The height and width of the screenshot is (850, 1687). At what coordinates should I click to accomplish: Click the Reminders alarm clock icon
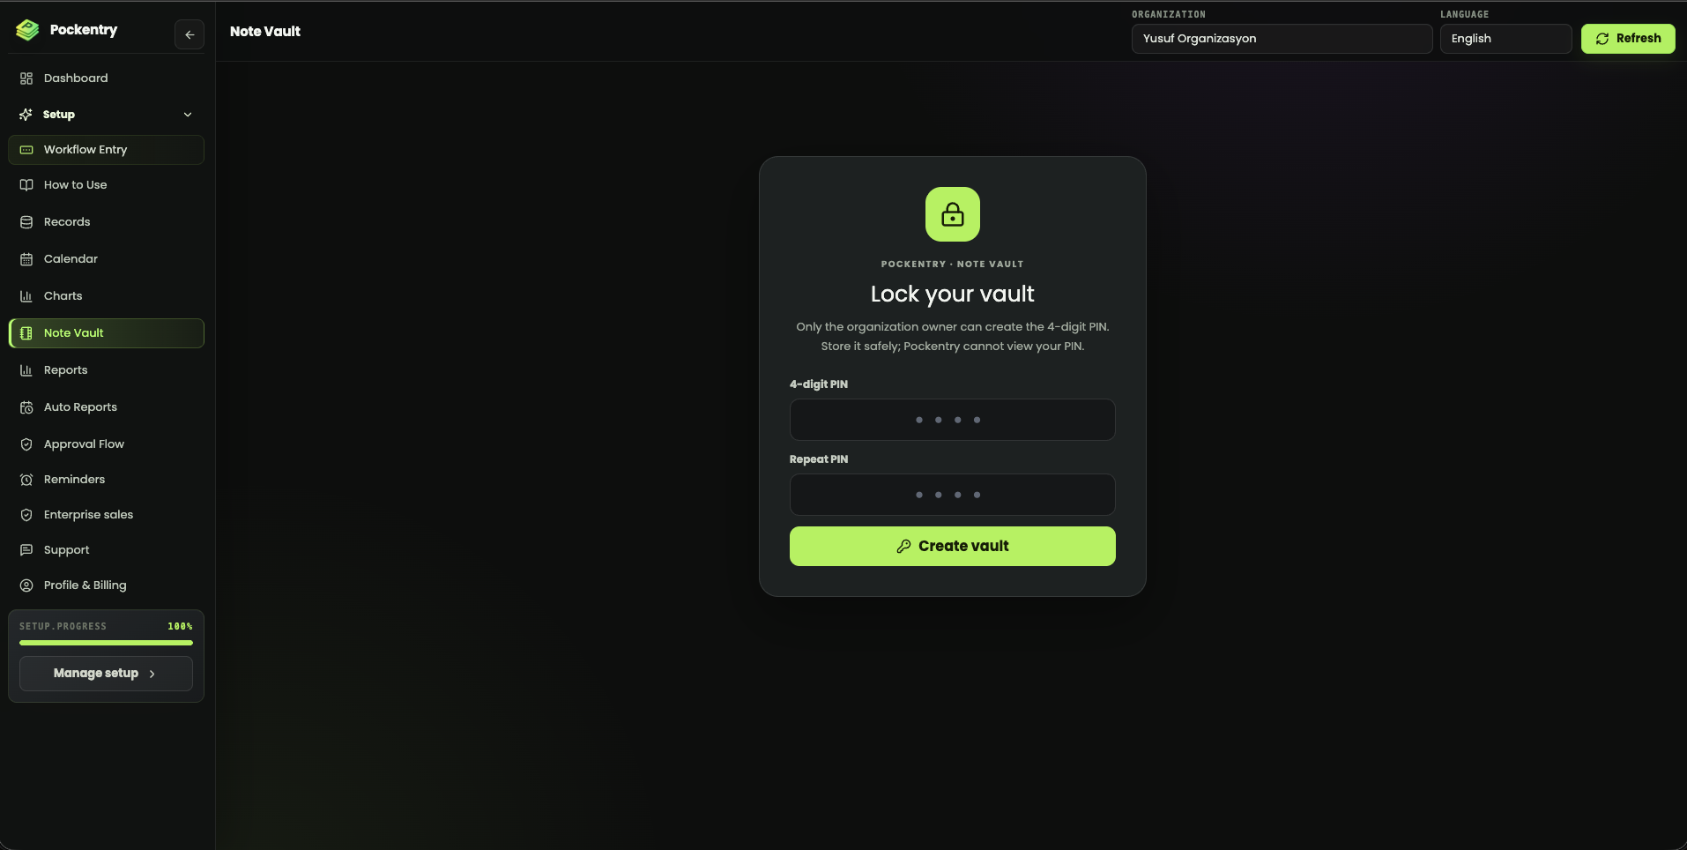pyautogui.click(x=26, y=480)
